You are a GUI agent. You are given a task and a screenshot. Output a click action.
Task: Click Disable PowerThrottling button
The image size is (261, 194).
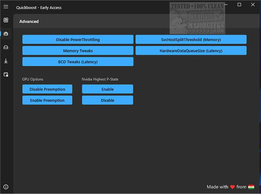pos(78,40)
